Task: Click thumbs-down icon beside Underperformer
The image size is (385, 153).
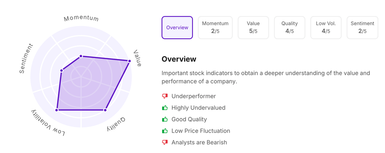Action: pyautogui.click(x=165, y=96)
